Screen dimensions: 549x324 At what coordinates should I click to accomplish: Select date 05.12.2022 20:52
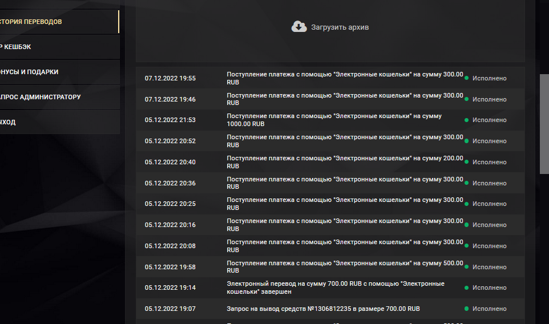tap(170, 141)
